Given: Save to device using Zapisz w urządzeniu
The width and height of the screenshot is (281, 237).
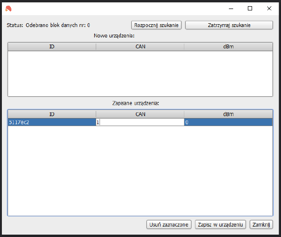Looking at the screenshot, I should tap(220, 225).
